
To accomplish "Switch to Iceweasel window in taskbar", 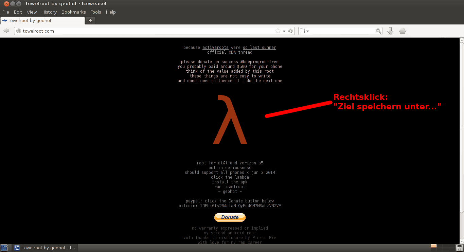I will pyautogui.click(x=45, y=248).
